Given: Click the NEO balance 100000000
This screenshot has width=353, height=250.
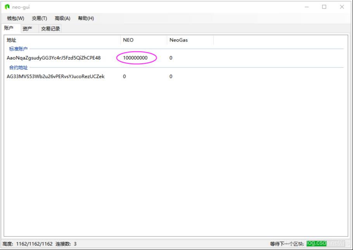Looking at the screenshot, I should 135,58.
